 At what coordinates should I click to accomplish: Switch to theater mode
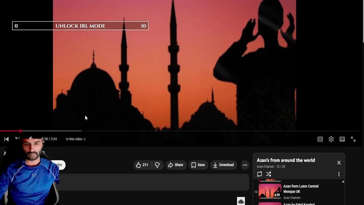click(342, 139)
